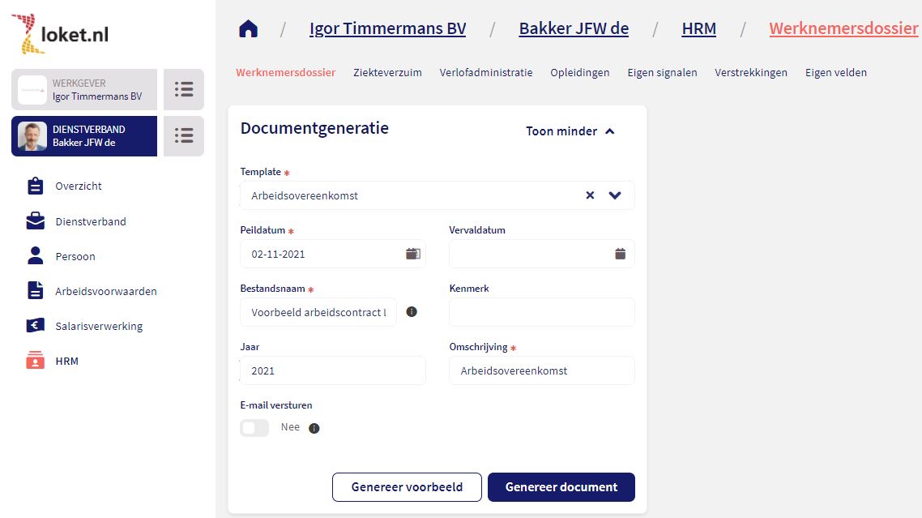The width and height of the screenshot is (922, 518).
Task: Click into the Kenmerk input field
Action: tap(541, 312)
